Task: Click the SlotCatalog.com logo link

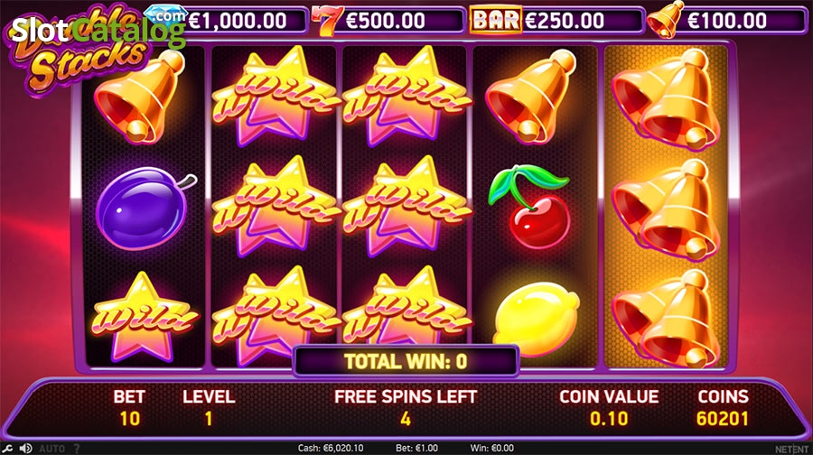Action: click(98, 30)
